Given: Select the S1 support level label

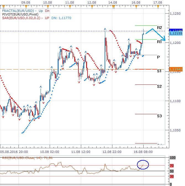Looking at the screenshot, I should pos(159,71).
